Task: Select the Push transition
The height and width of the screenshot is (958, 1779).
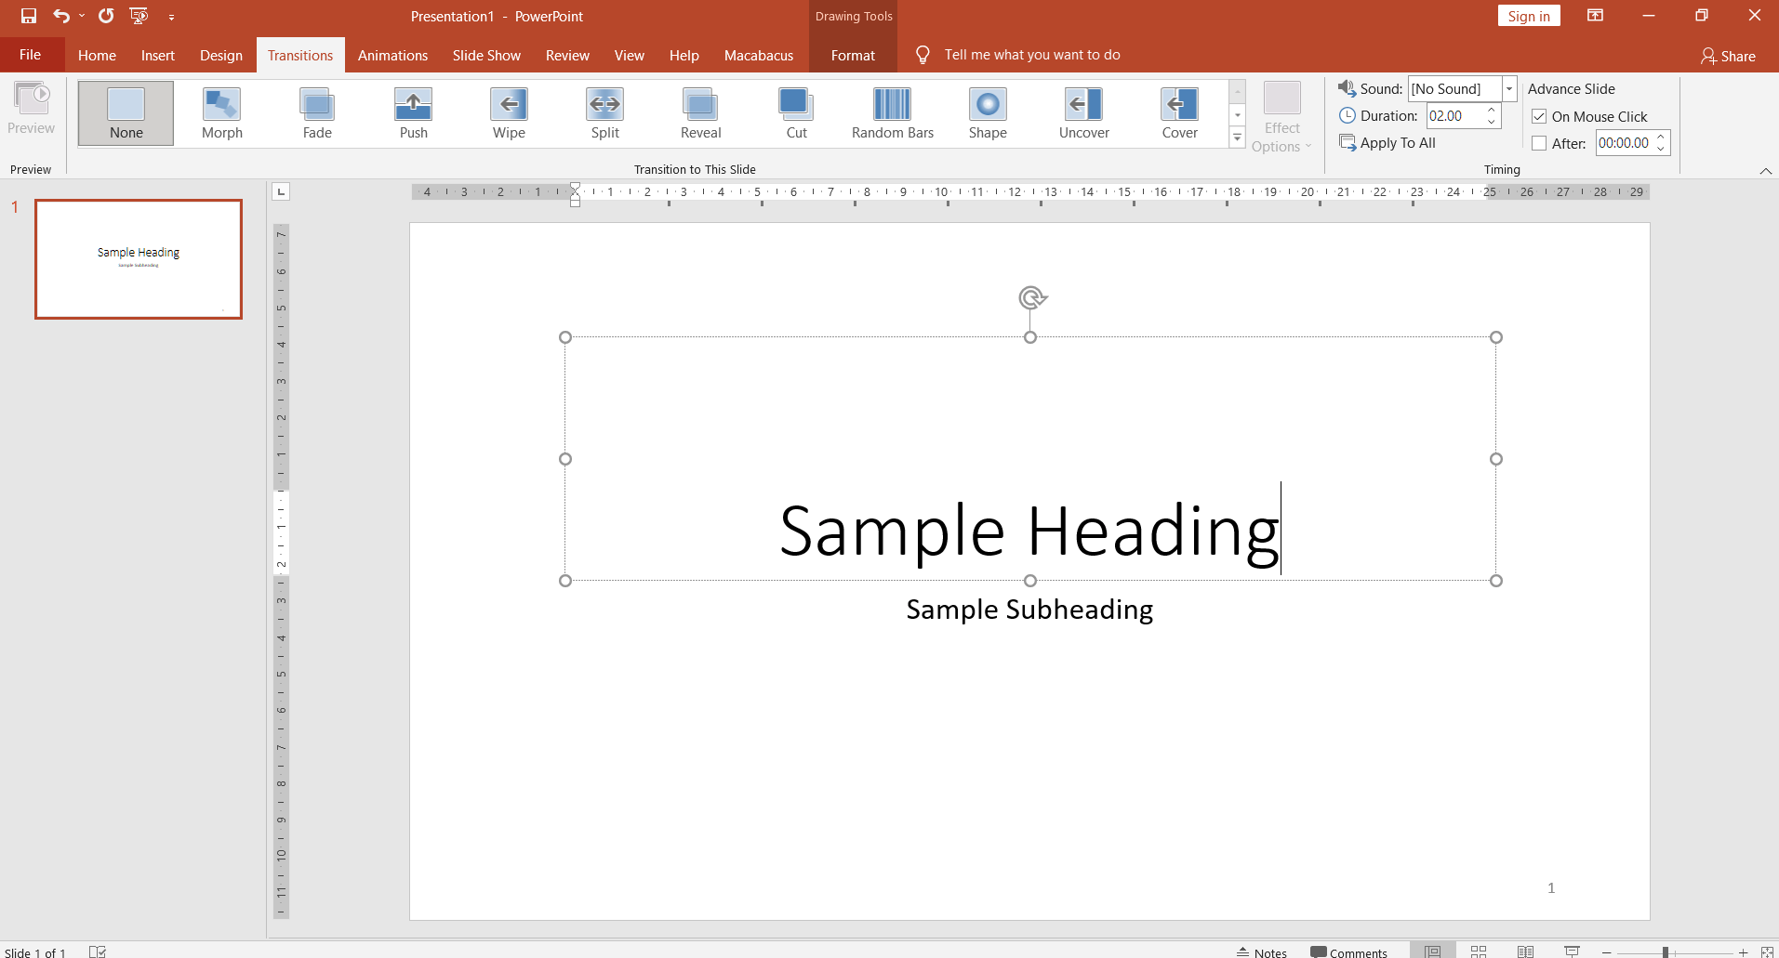Action: point(413,112)
